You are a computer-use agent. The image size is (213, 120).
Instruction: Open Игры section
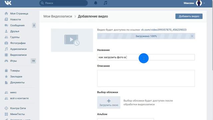13,61
